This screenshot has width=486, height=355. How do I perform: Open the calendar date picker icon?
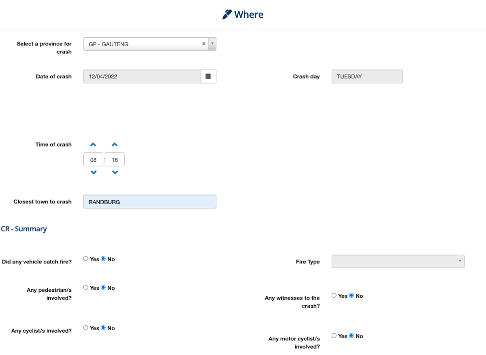tap(208, 77)
